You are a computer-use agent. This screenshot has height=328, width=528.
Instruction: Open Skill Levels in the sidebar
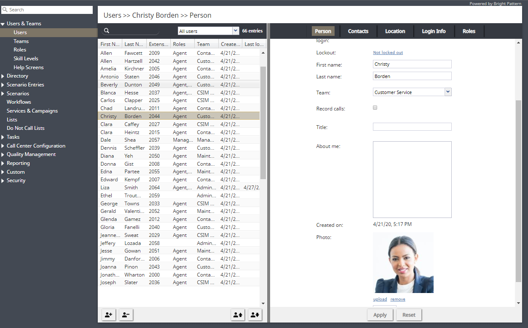tap(26, 59)
